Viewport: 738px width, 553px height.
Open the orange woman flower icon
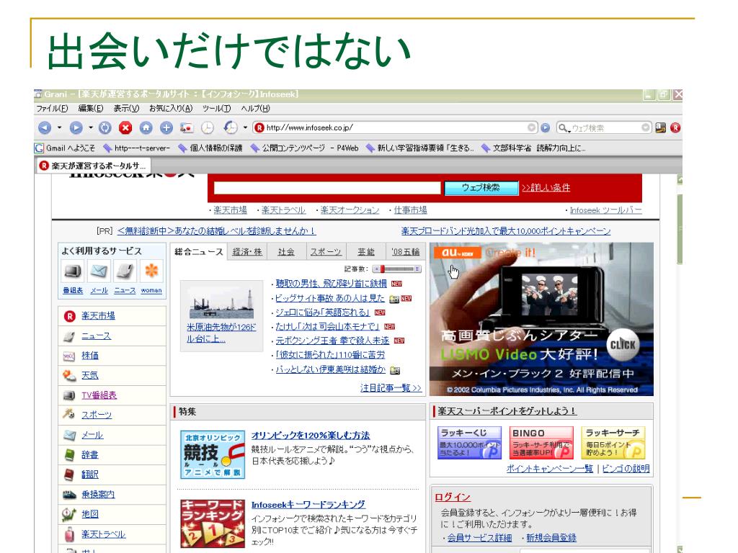click(151, 271)
